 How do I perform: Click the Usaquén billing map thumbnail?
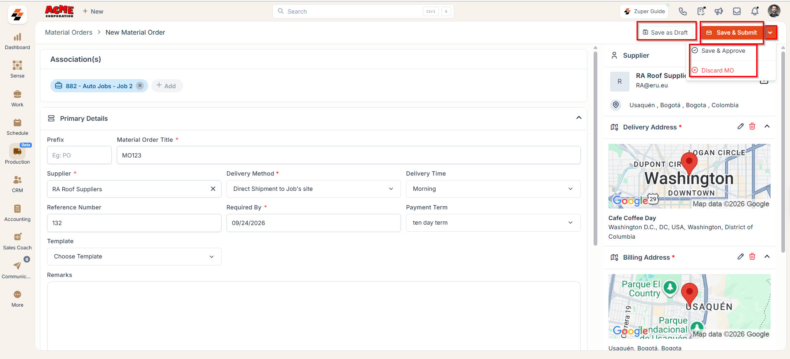[x=689, y=306]
